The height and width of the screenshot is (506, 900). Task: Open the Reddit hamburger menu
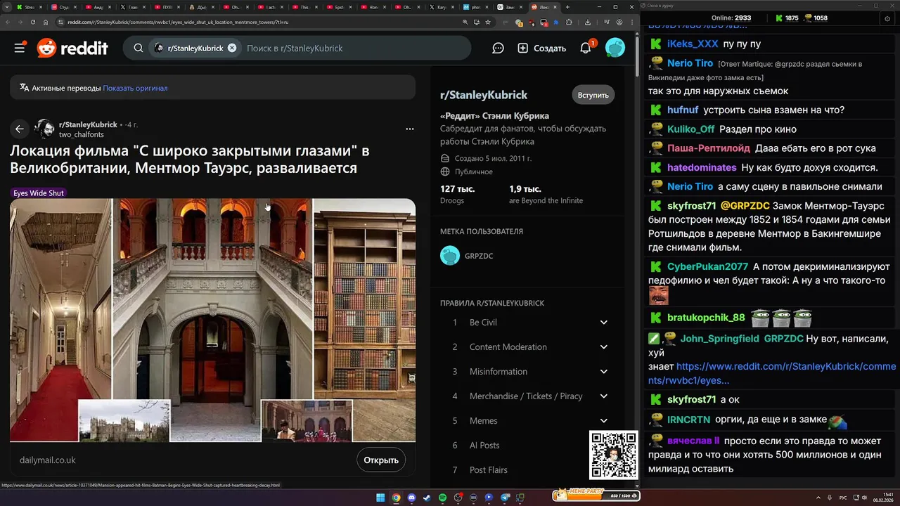[x=20, y=48]
